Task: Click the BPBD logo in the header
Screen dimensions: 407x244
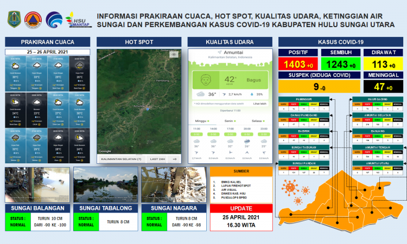Action: [32, 20]
